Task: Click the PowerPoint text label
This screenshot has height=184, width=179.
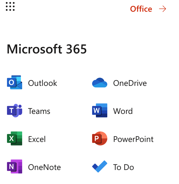Action: coord(133,139)
